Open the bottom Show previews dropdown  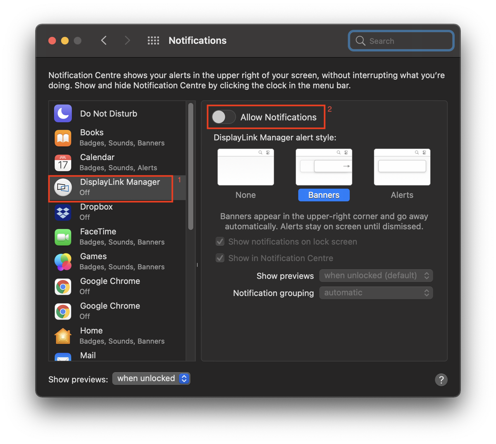151,378
